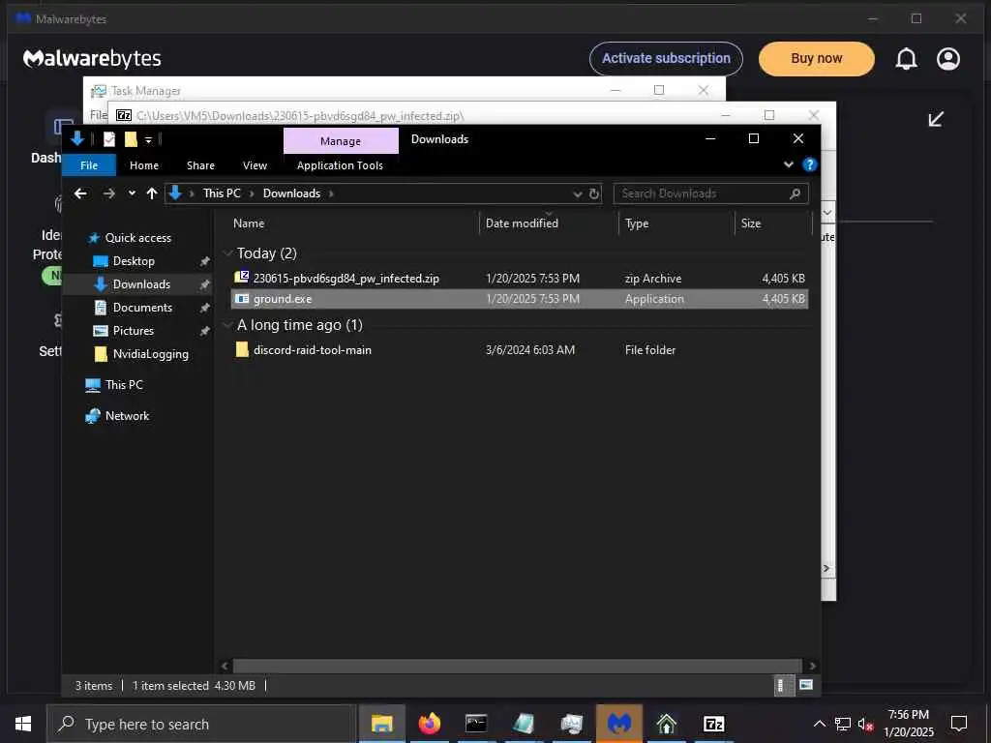Sort by Size column header
The image size is (991, 743).
pyautogui.click(x=751, y=223)
